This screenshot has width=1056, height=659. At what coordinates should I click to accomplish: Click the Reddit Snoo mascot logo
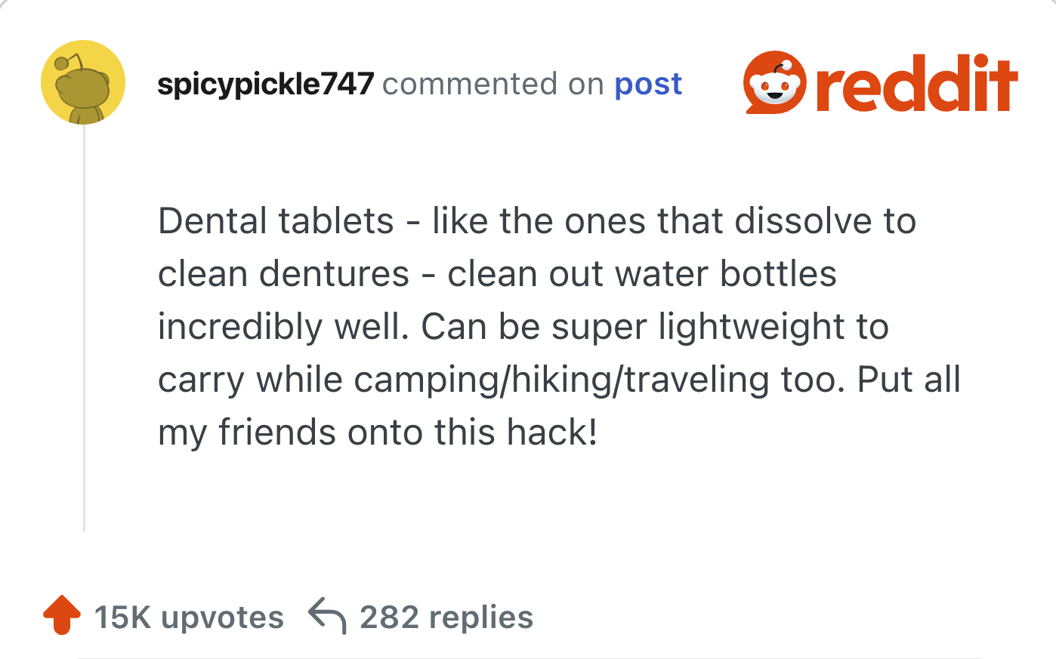774,82
